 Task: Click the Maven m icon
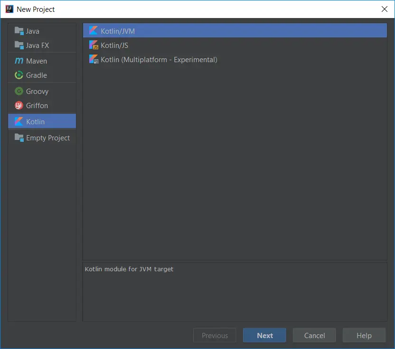[x=19, y=61]
